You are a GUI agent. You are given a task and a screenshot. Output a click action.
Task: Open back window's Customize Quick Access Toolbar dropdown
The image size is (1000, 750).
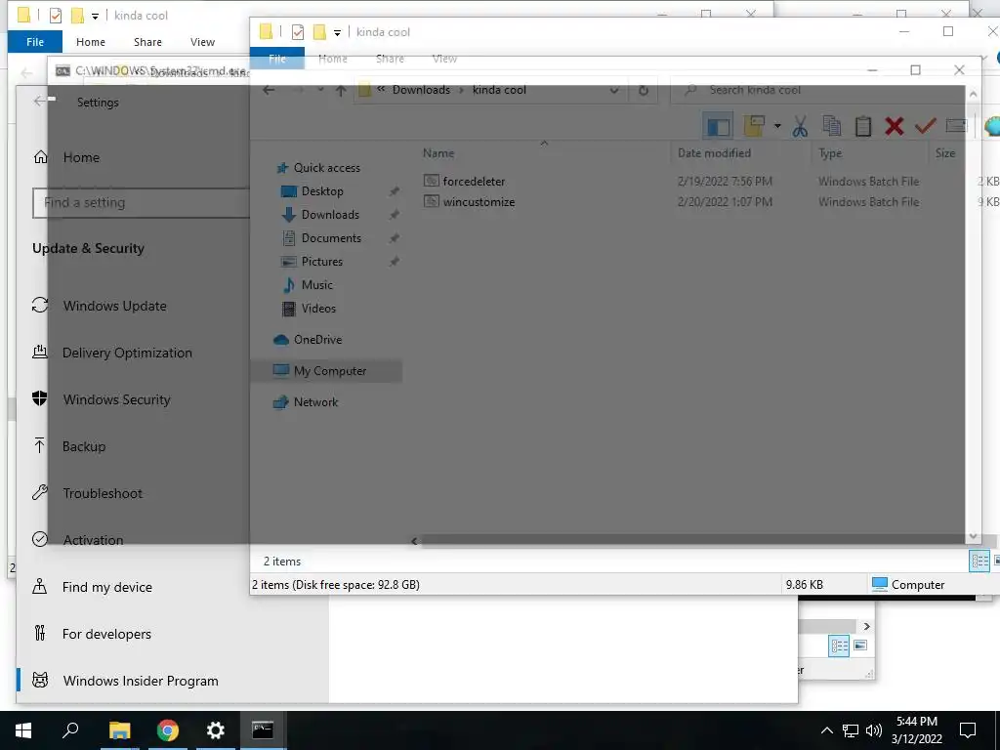click(x=95, y=17)
